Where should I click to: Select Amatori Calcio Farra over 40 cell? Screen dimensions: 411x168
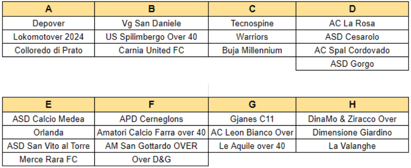click(x=151, y=132)
